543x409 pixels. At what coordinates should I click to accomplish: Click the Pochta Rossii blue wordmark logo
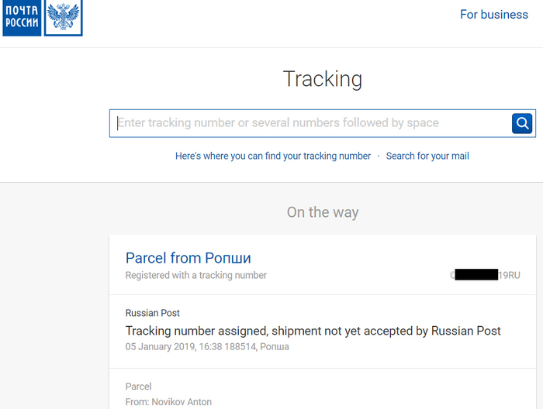click(21, 17)
